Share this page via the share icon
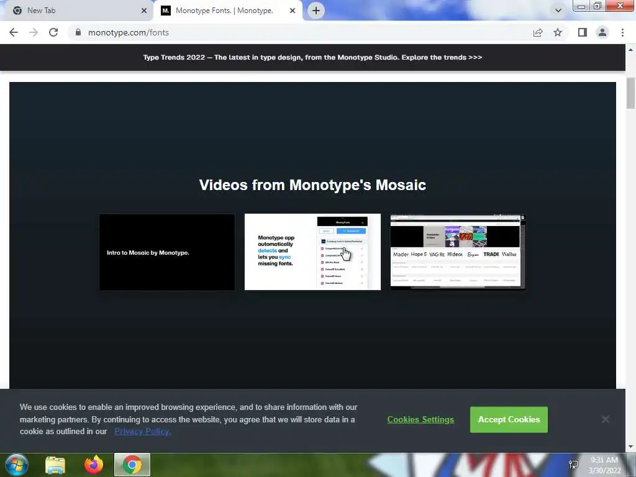 pos(538,32)
